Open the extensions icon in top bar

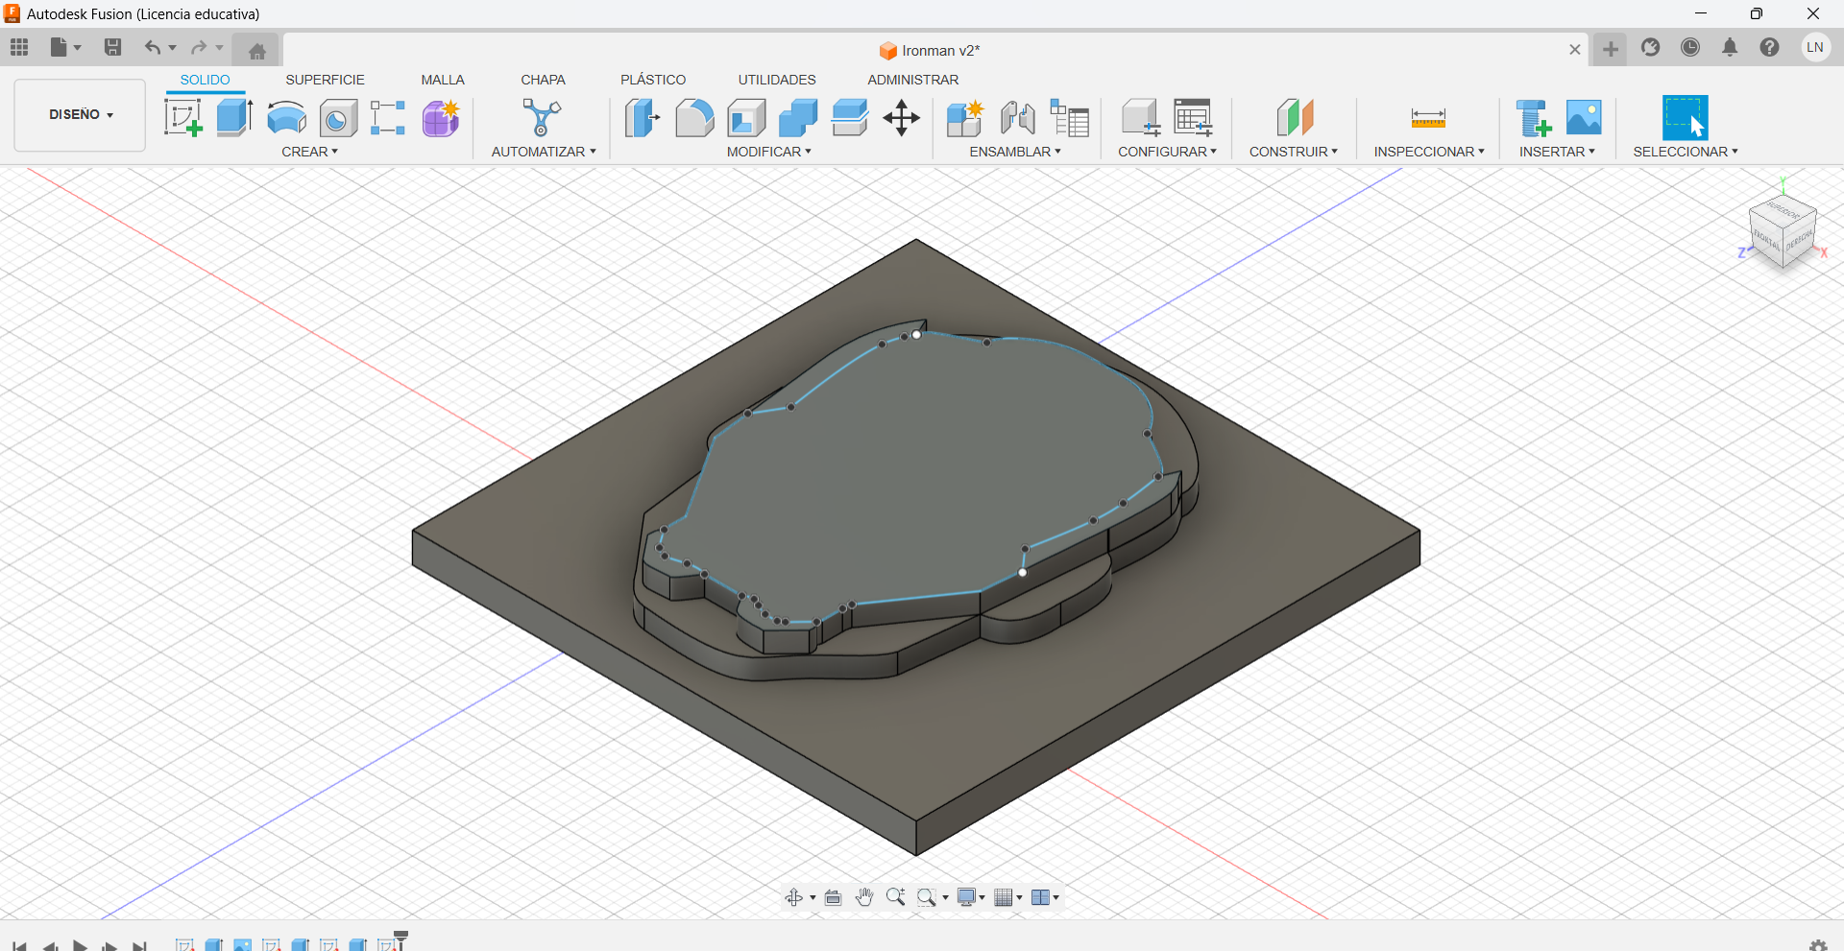click(1651, 47)
